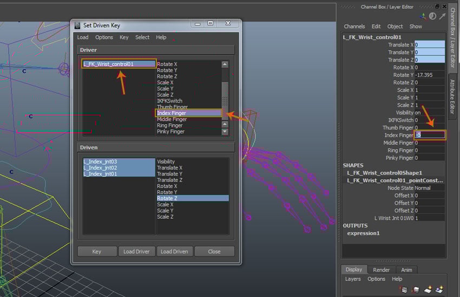
Task: Click the Index Finger value field
Action: [430, 135]
